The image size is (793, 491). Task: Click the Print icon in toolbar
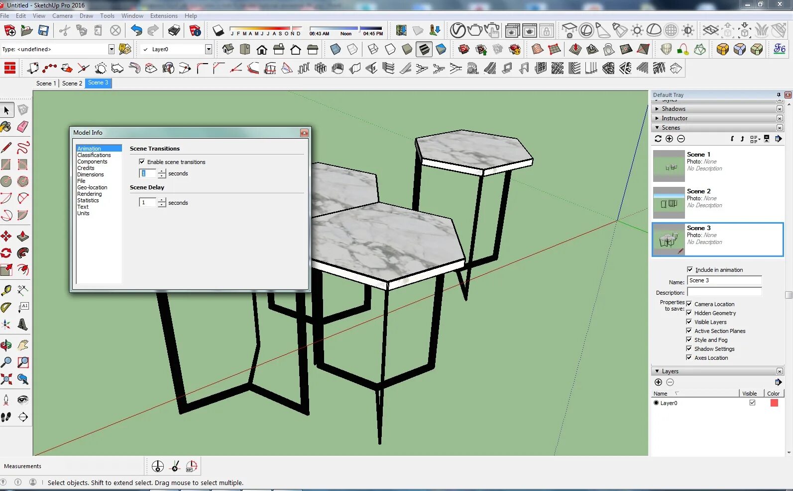pos(174,31)
